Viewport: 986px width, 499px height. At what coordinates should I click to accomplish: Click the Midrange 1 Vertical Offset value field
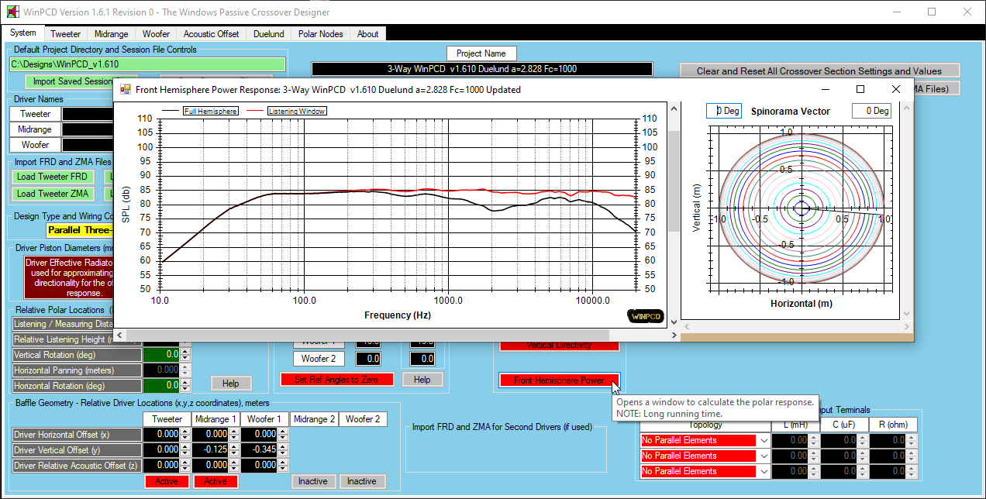point(211,450)
